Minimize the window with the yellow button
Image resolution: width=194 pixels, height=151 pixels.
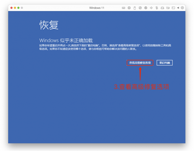pyautogui.click(x=15, y=8)
